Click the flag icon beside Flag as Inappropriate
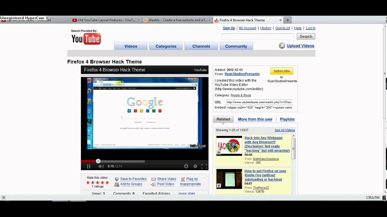The image size is (387, 217). click(183, 179)
